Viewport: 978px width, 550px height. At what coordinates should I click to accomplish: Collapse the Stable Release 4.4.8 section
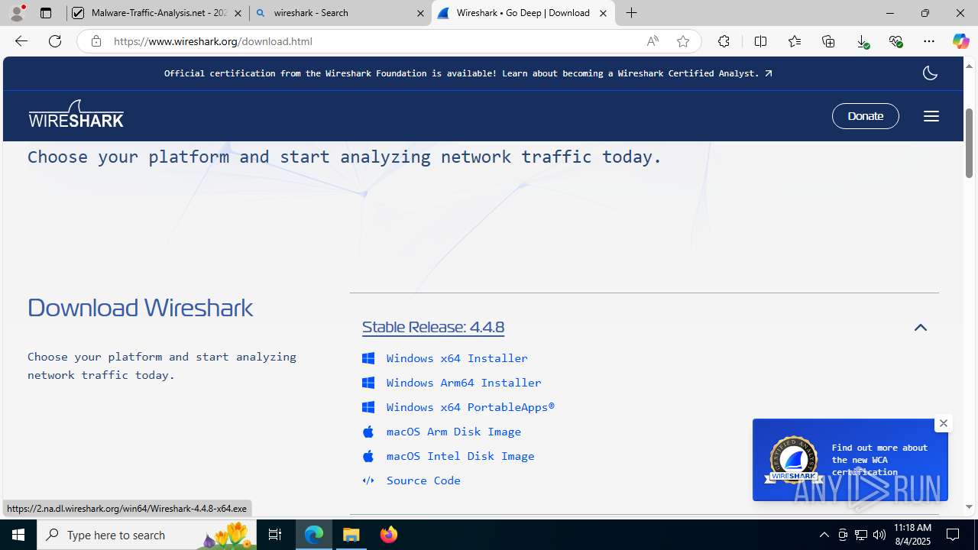click(x=921, y=328)
